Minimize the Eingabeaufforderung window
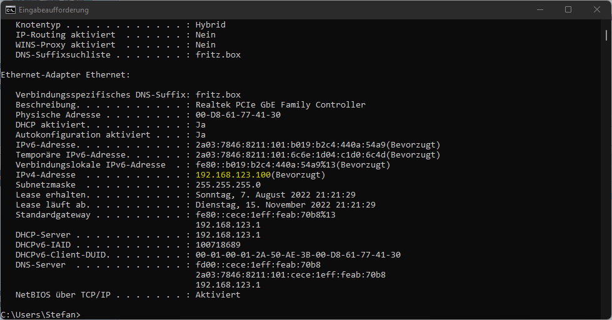Image resolution: width=612 pixels, height=320 pixels. click(540, 10)
